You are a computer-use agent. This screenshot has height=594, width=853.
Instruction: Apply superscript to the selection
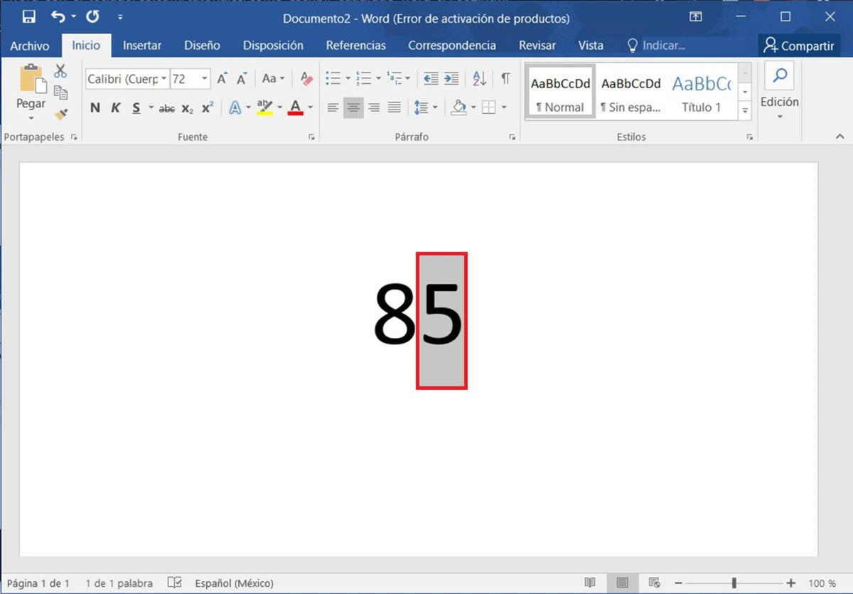[206, 107]
